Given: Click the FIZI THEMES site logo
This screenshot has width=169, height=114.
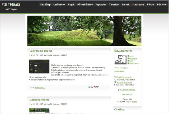Looking at the screenshot, I should pyautogui.click(x=11, y=4).
